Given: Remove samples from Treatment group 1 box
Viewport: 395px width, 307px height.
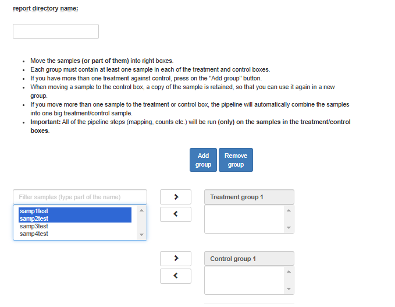Looking at the screenshot, I should click(176, 214).
